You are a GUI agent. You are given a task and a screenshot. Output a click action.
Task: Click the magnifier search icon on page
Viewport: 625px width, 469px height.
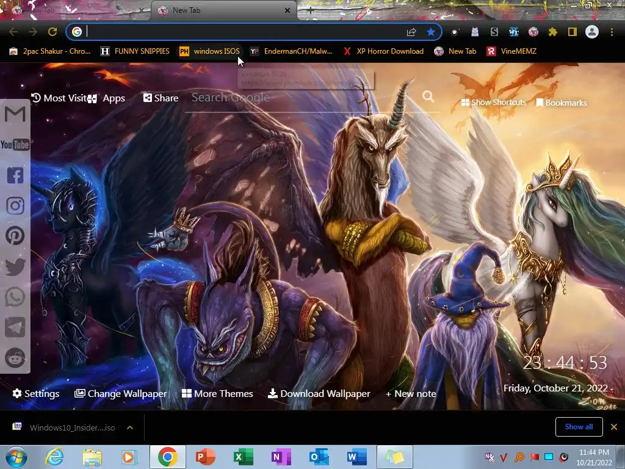point(428,96)
